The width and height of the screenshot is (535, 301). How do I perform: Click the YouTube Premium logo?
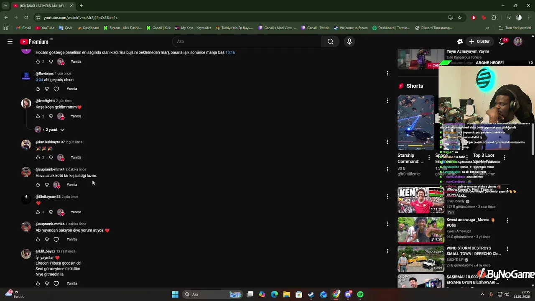[34, 42]
